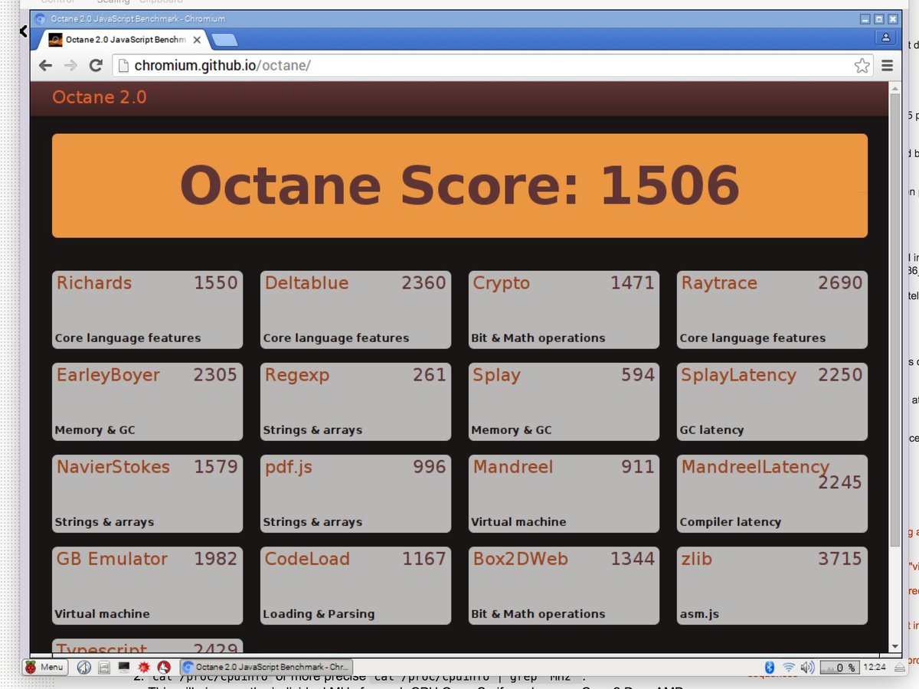Click the asm.js label on zlib card

699,614
